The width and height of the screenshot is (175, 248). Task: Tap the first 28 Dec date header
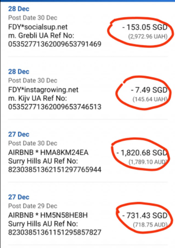coord(19,9)
